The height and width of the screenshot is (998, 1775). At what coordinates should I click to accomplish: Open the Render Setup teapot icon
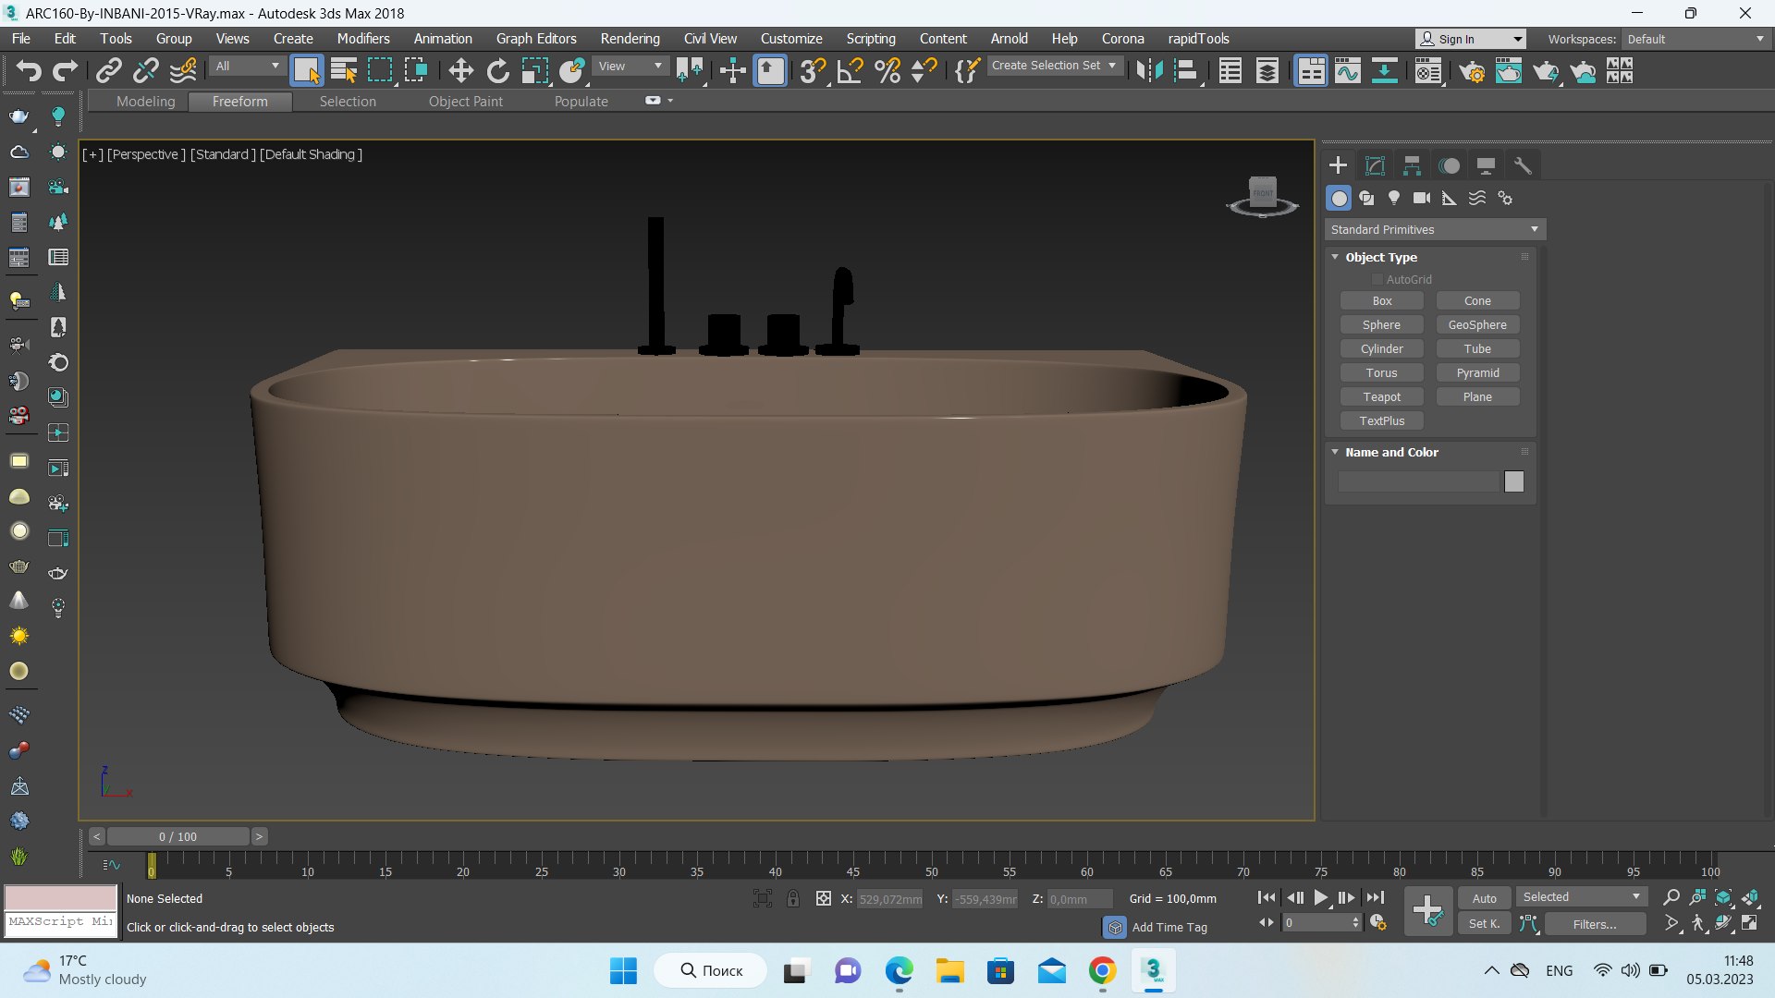point(1472,70)
